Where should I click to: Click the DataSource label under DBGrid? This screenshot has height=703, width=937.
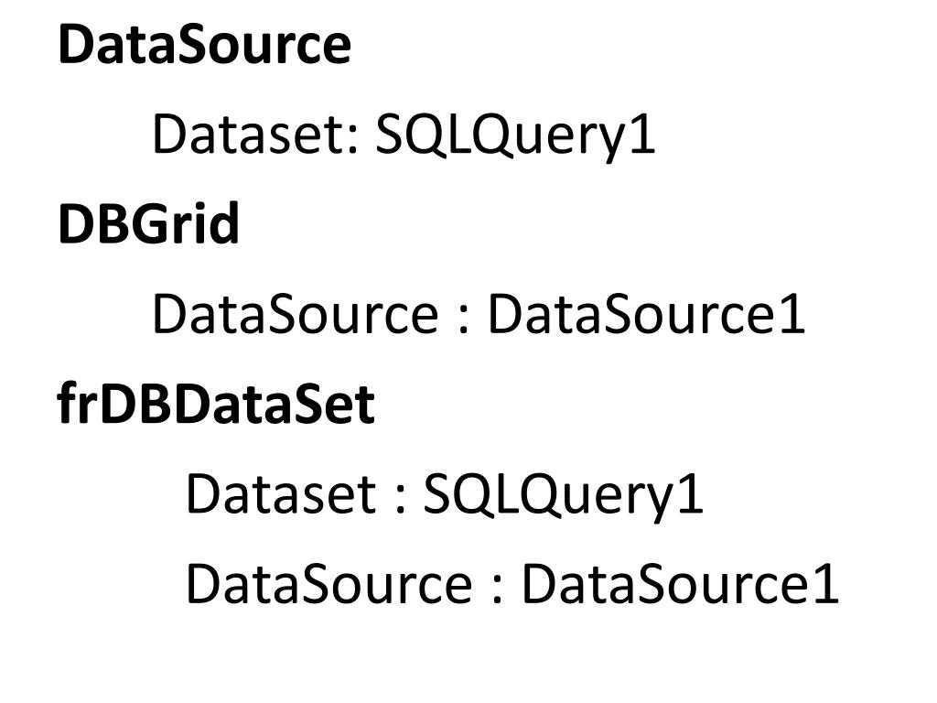tap(296, 315)
